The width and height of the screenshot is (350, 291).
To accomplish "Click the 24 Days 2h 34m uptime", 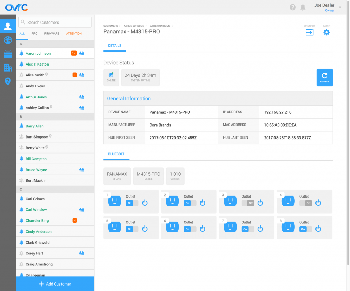I will [x=140, y=77].
